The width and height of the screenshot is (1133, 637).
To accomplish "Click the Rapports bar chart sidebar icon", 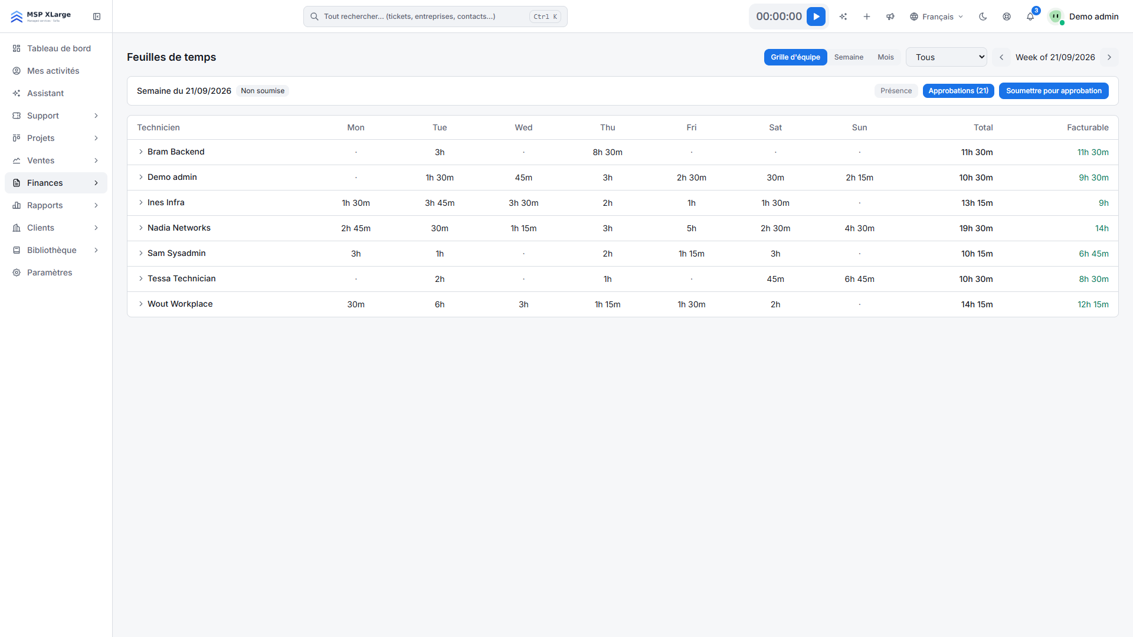I will click(x=17, y=205).
